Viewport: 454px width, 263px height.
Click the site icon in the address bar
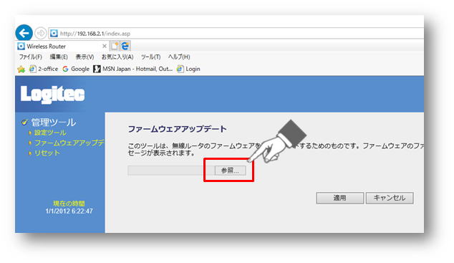(x=54, y=33)
